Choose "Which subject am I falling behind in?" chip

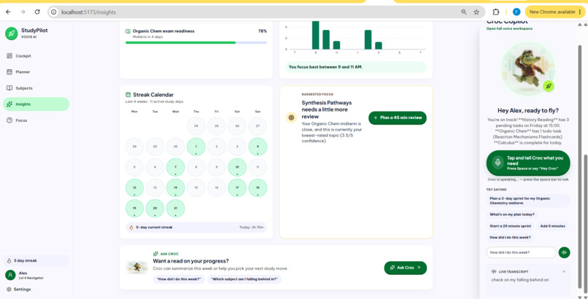(x=244, y=279)
